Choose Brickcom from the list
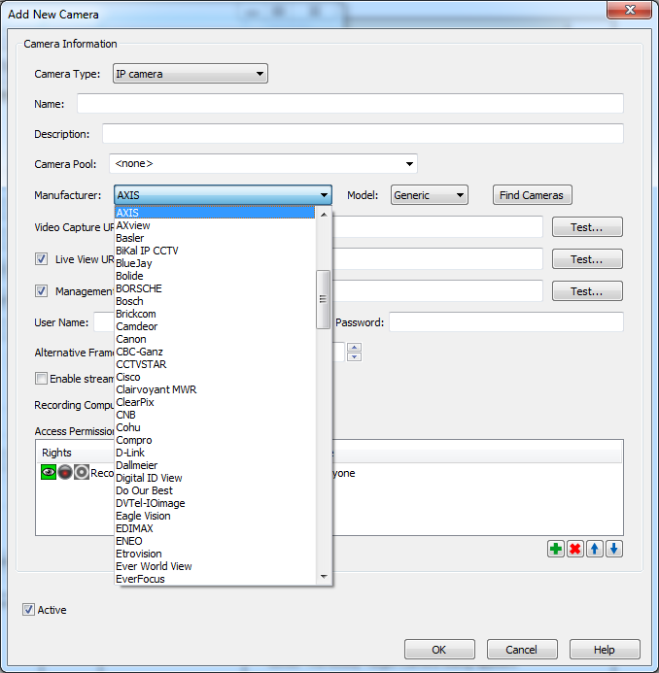 215,314
